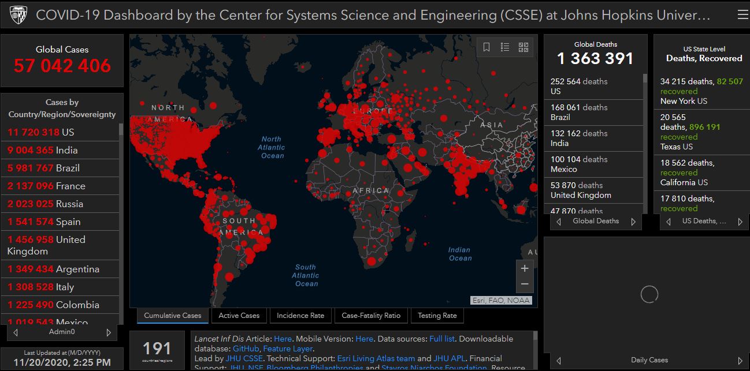
Task: Show the map legend list icon
Action: 505,47
